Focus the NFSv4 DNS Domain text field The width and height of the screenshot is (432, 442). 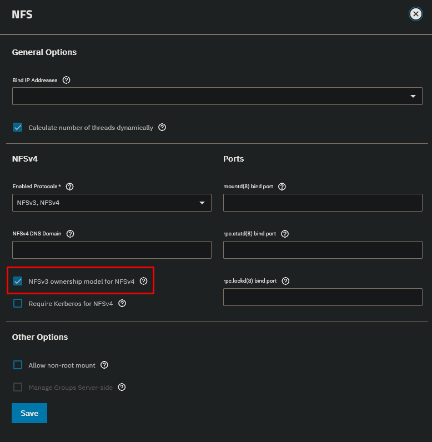(112, 250)
